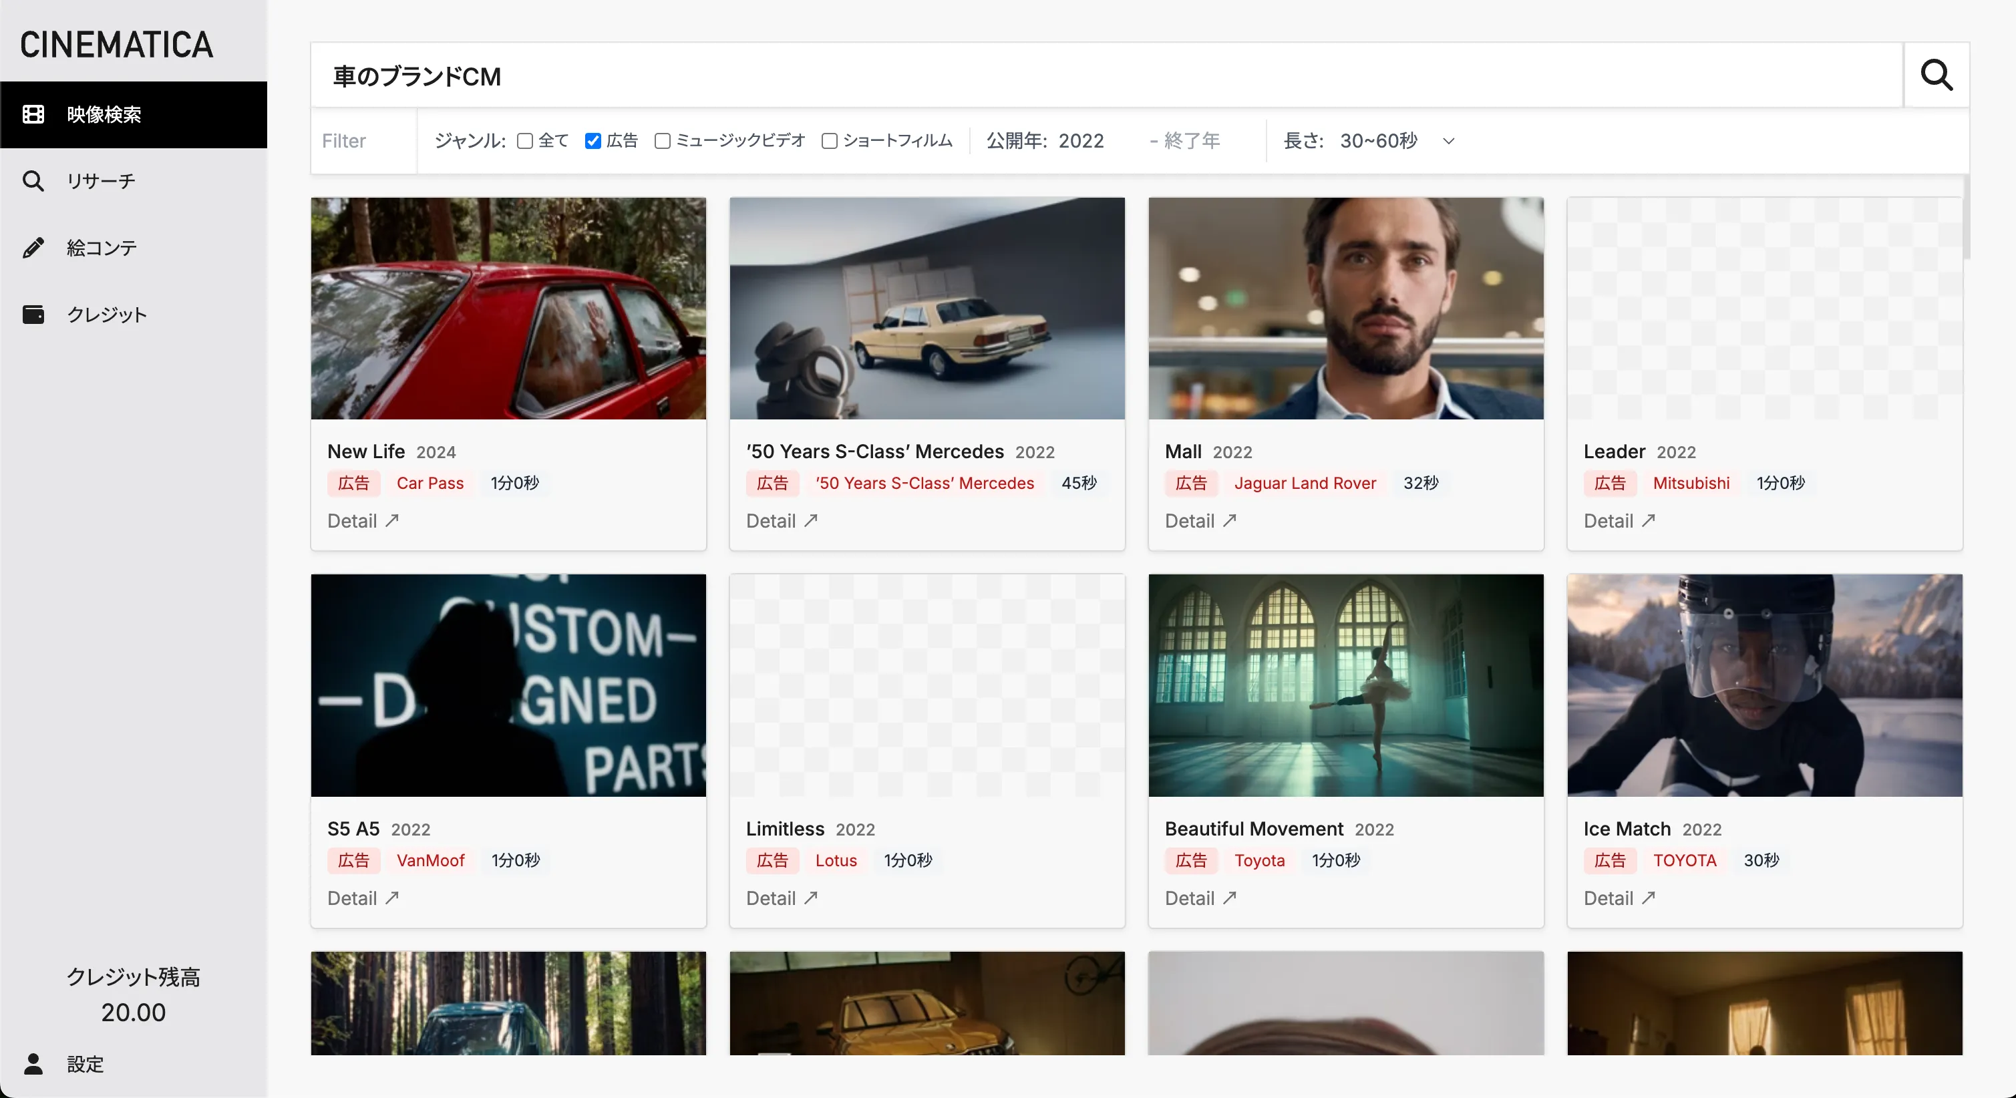Click the magnifying glass search button

click(1936, 75)
